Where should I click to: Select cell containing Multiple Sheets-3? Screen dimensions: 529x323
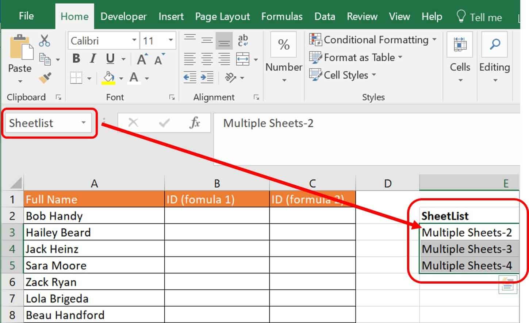click(467, 249)
